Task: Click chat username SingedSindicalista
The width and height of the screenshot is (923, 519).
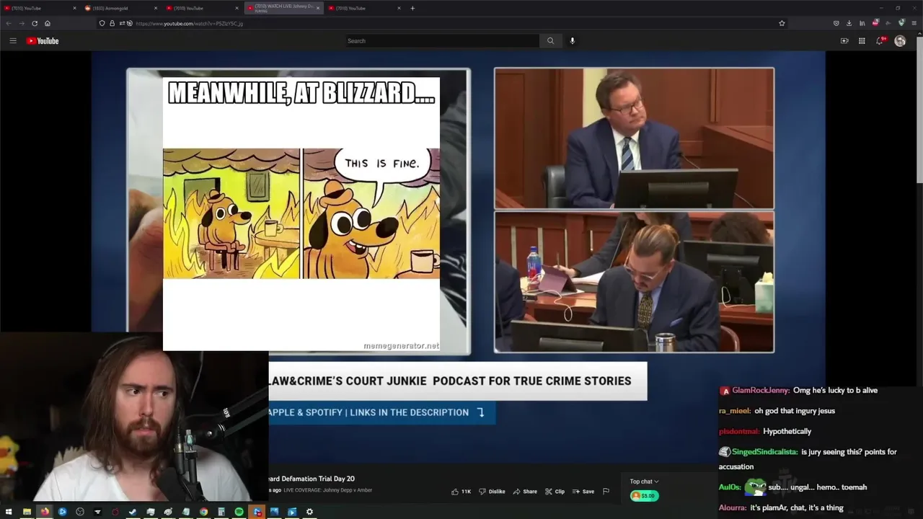Action: tap(764, 452)
